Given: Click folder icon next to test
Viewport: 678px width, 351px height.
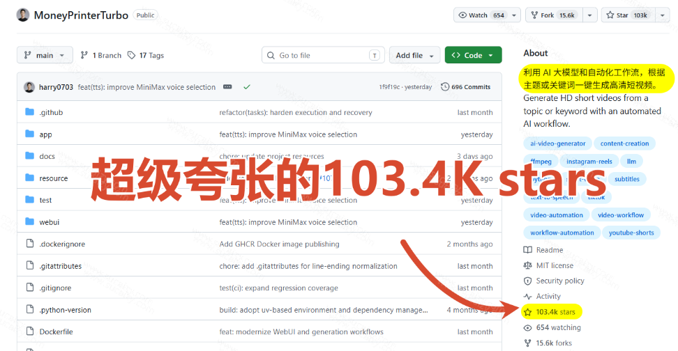Looking at the screenshot, I should [x=29, y=199].
